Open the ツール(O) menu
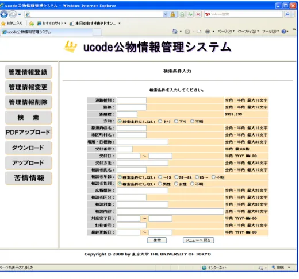Screen dimensions: 299x279 [270, 32]
